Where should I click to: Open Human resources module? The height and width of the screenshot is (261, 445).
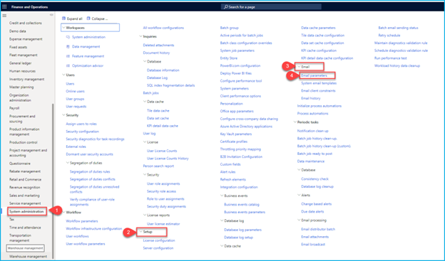point(22,71)
